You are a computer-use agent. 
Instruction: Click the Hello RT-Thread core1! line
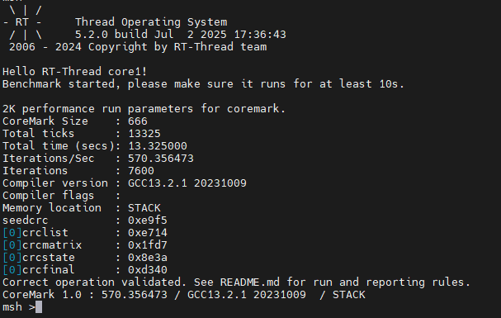(75, 72)
